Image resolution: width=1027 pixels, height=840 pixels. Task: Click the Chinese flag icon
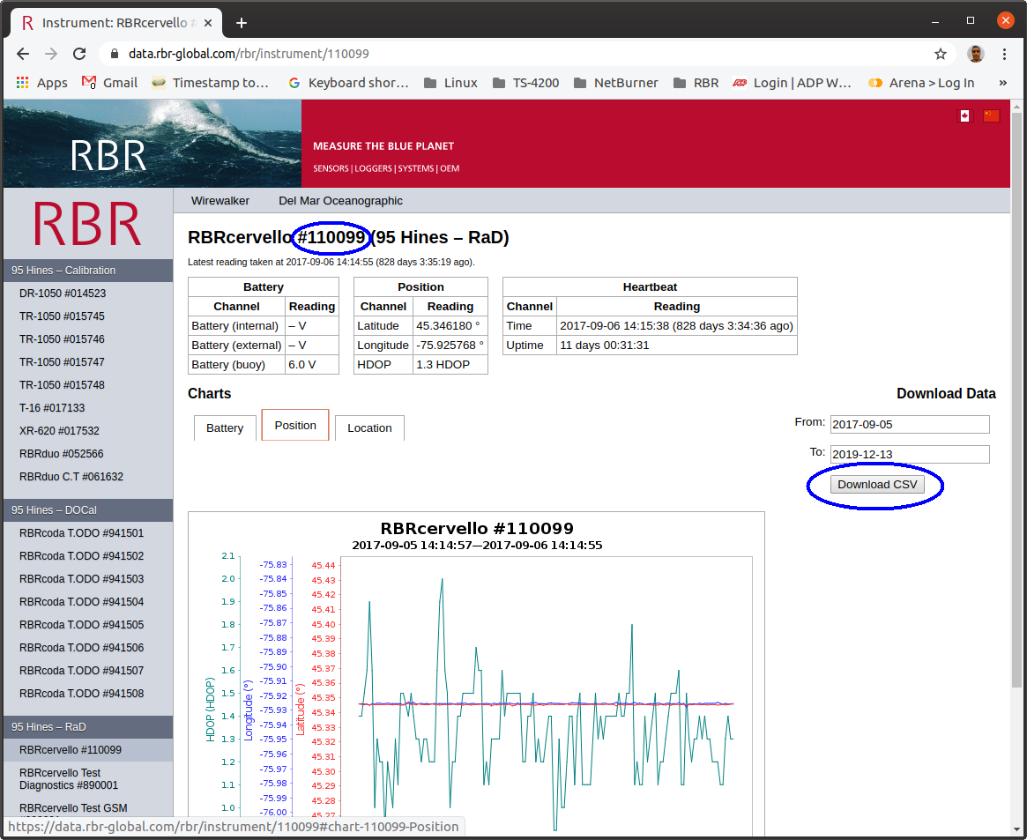[x=991, y=116]
